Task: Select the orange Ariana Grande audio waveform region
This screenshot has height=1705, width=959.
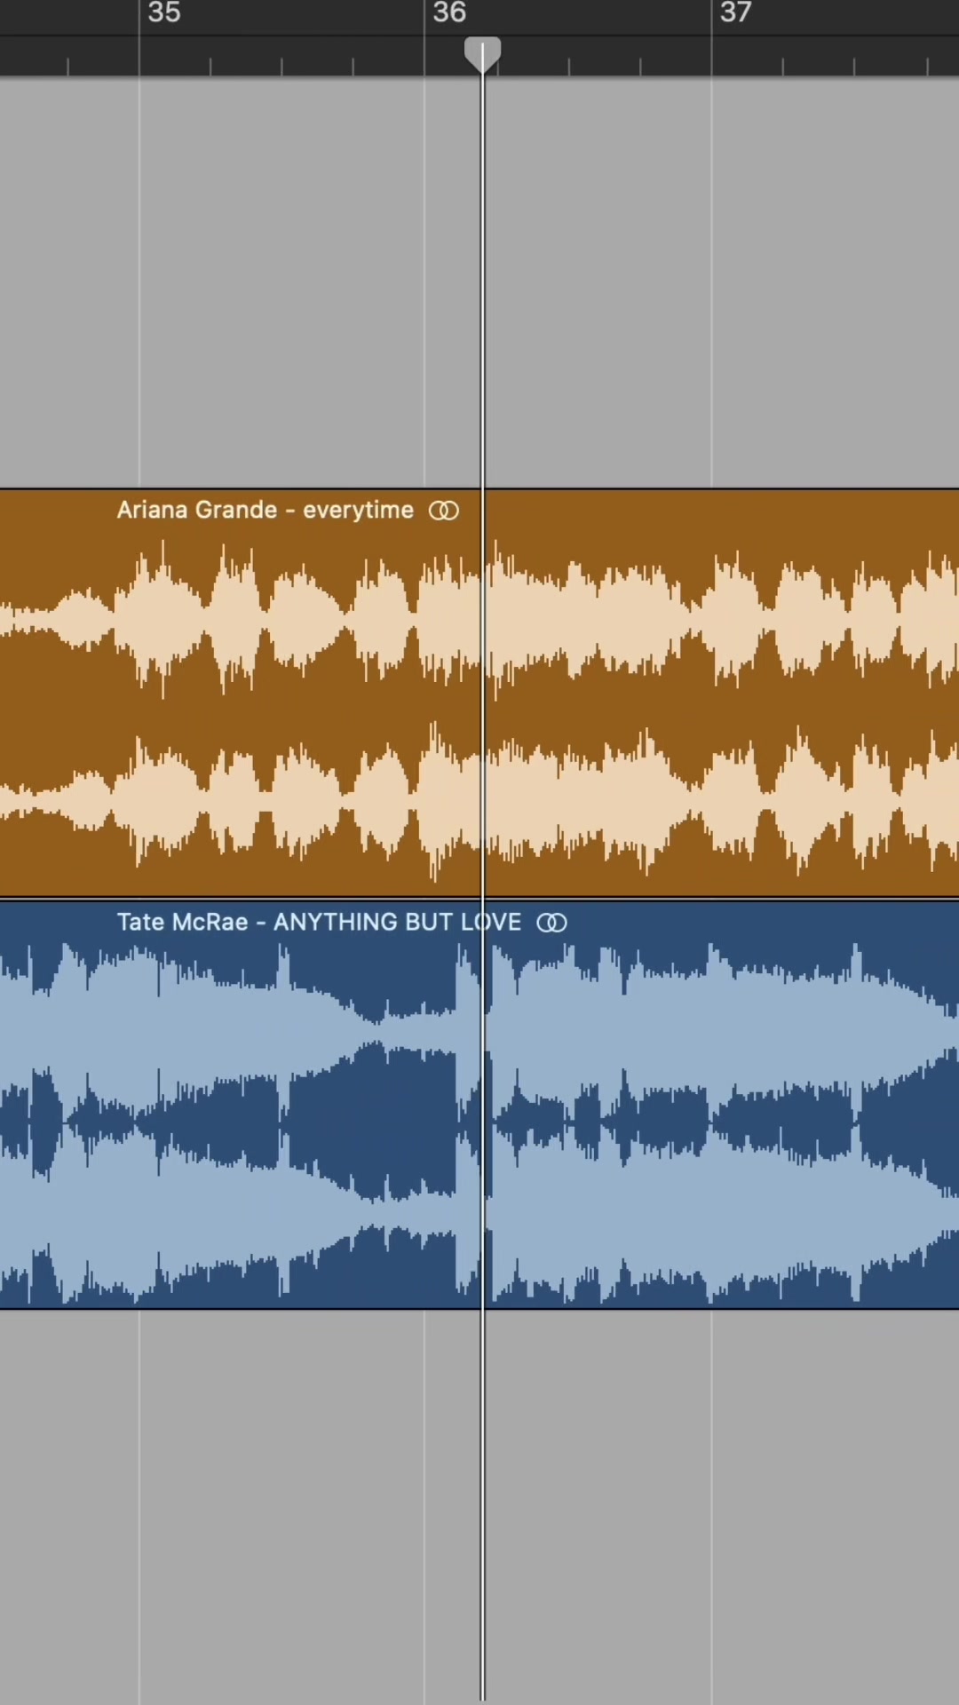Action: pos(479,693)
